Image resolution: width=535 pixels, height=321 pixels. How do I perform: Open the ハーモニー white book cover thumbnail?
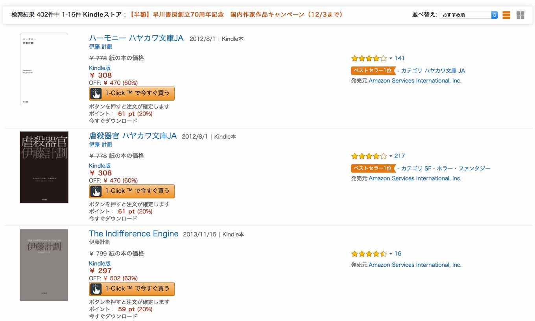pyautogui.click(x=44, y=70)
